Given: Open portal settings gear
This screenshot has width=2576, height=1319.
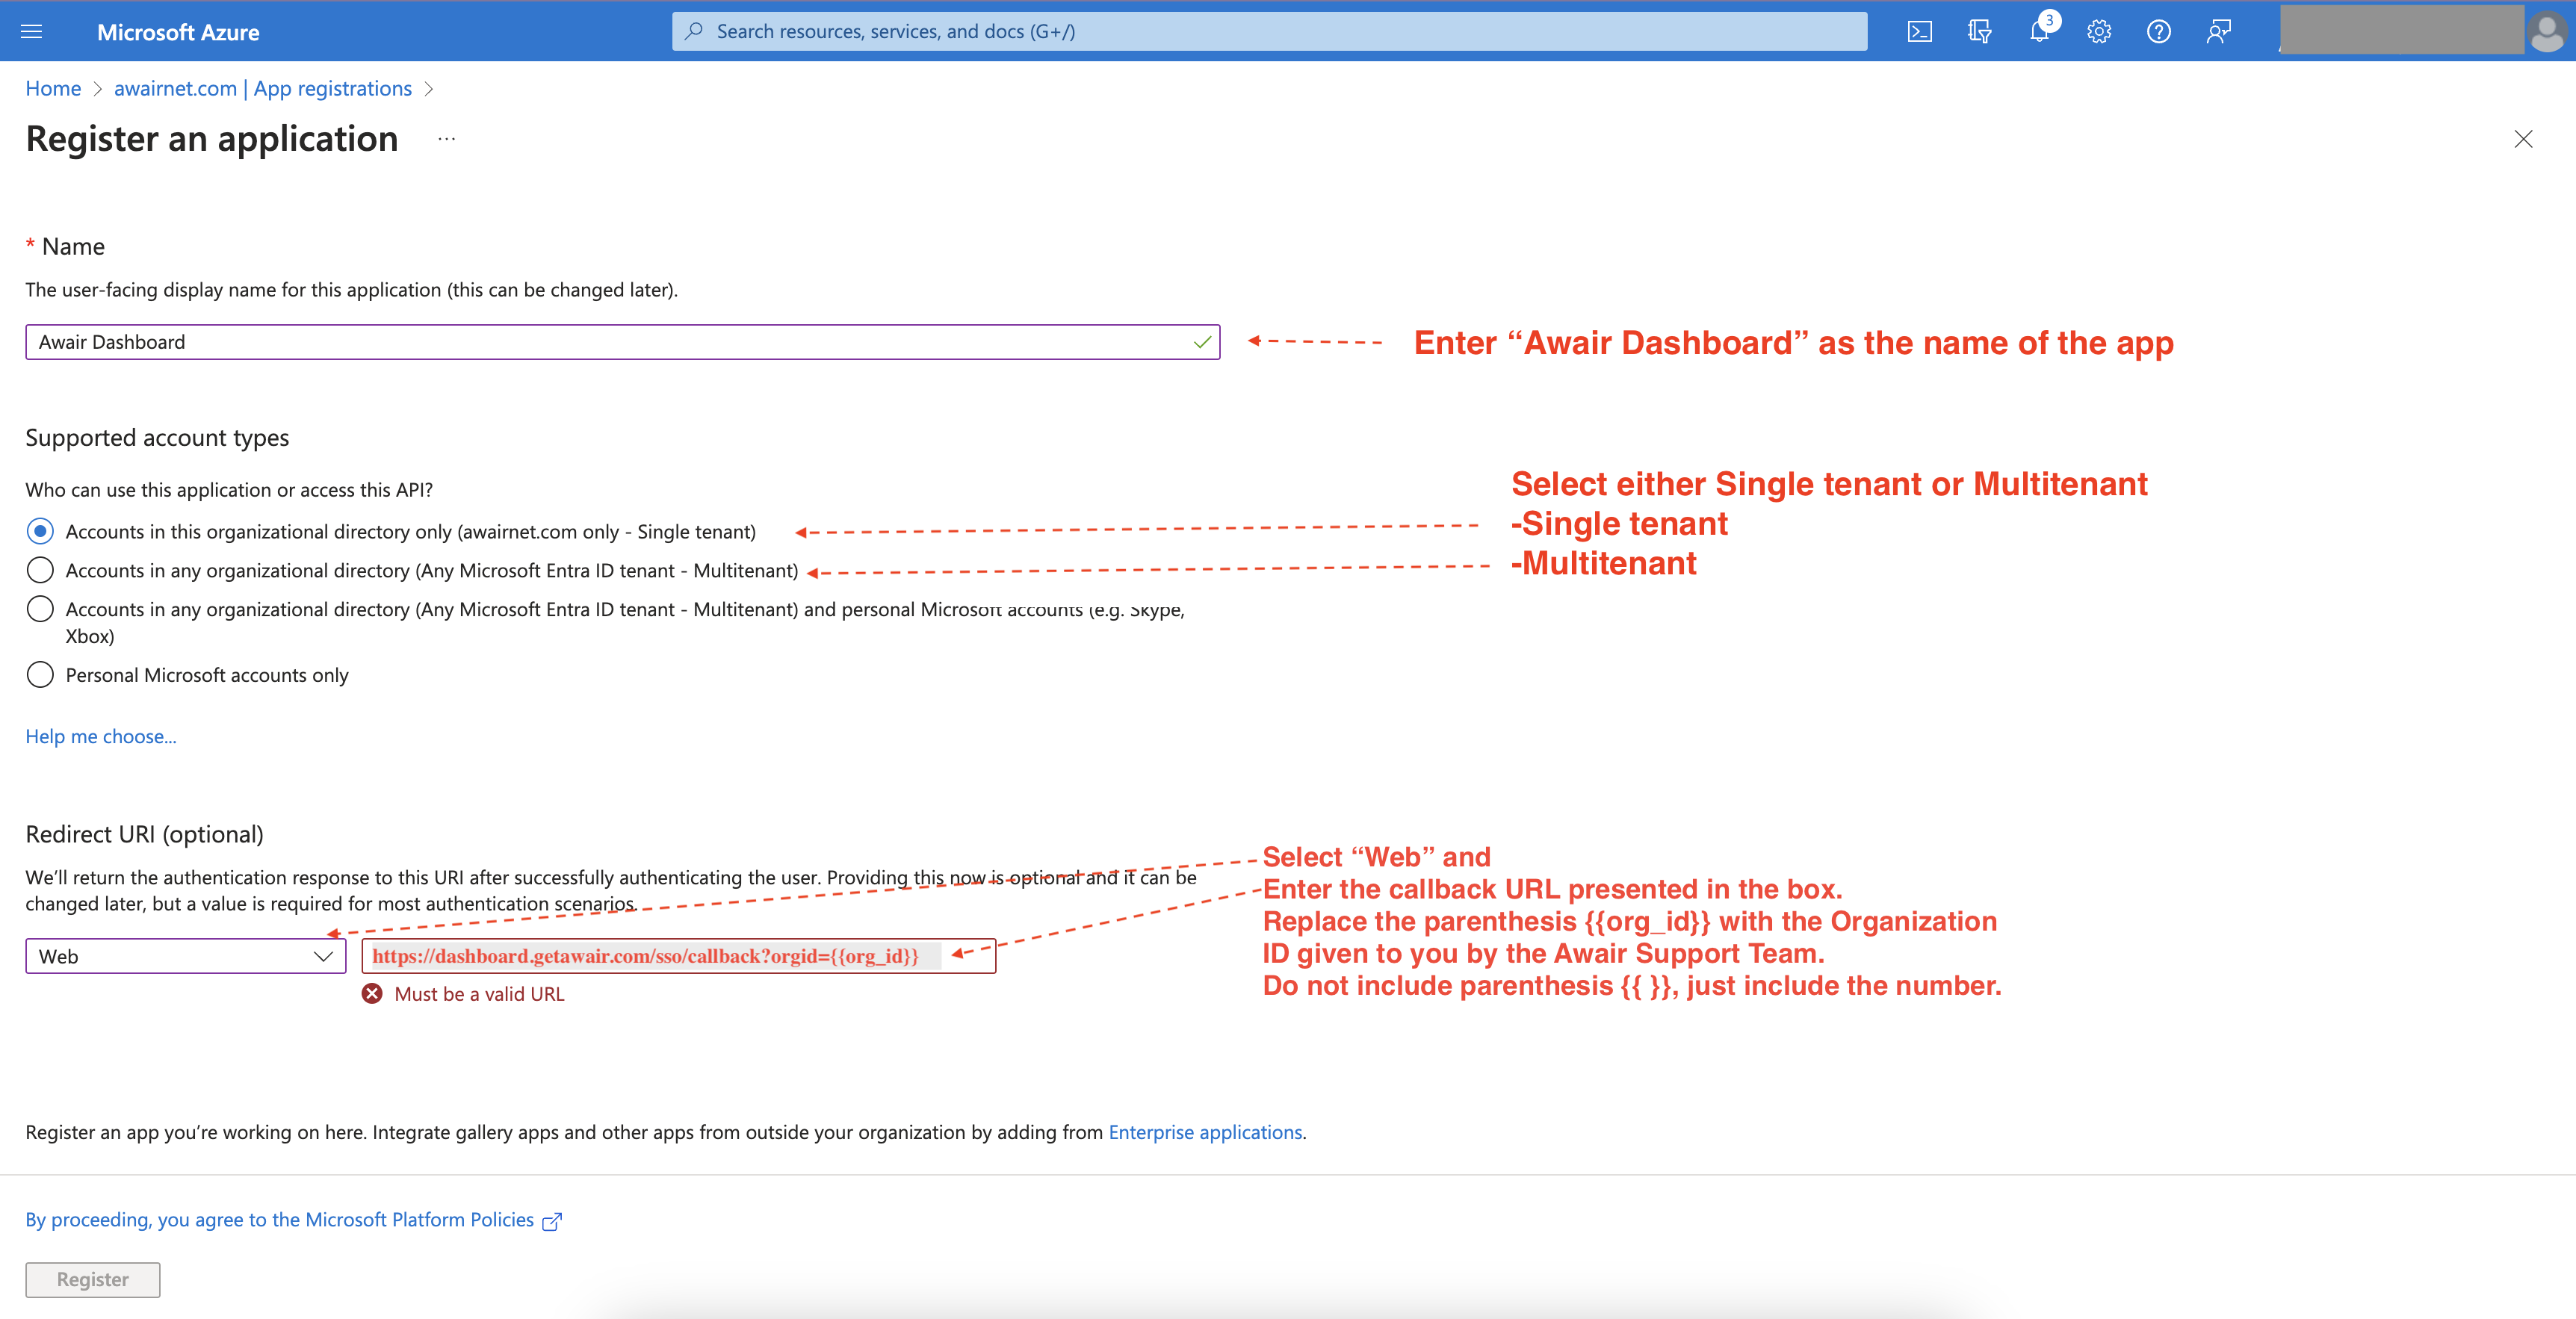Looking at the screenshot, I should tap(2099, 31).
